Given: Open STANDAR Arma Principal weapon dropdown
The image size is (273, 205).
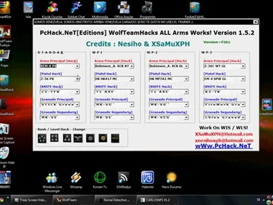Looking at the screenshot, I should (60, 66).
